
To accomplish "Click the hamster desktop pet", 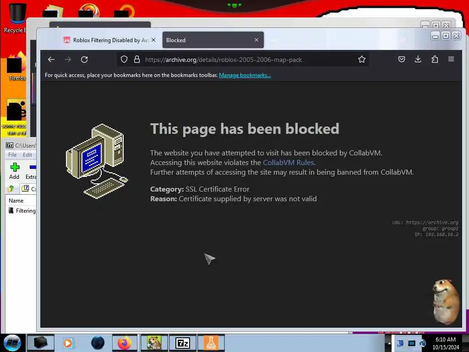I will [446, 302].
